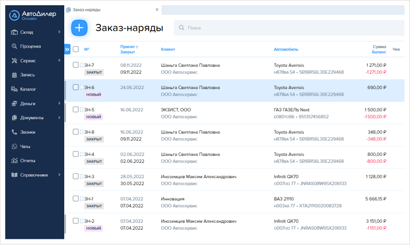
Task: Bookmark order ЗН-8
Action: click(x=82, y=132)
